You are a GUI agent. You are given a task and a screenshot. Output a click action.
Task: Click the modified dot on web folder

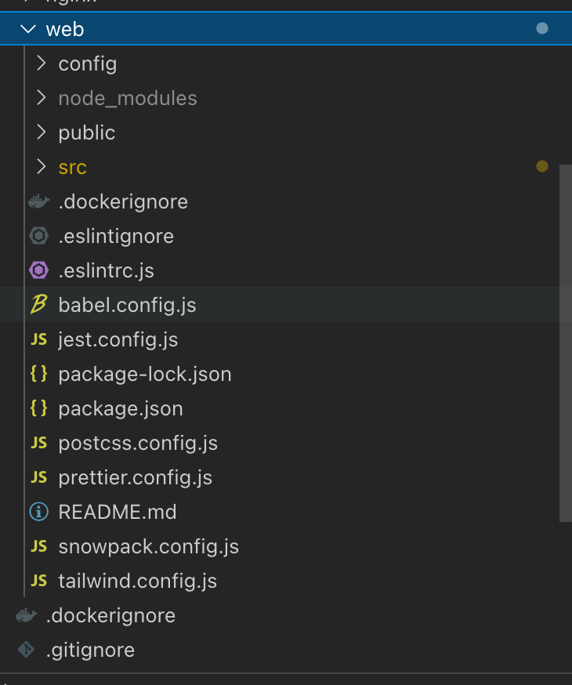tap(542, 29)
